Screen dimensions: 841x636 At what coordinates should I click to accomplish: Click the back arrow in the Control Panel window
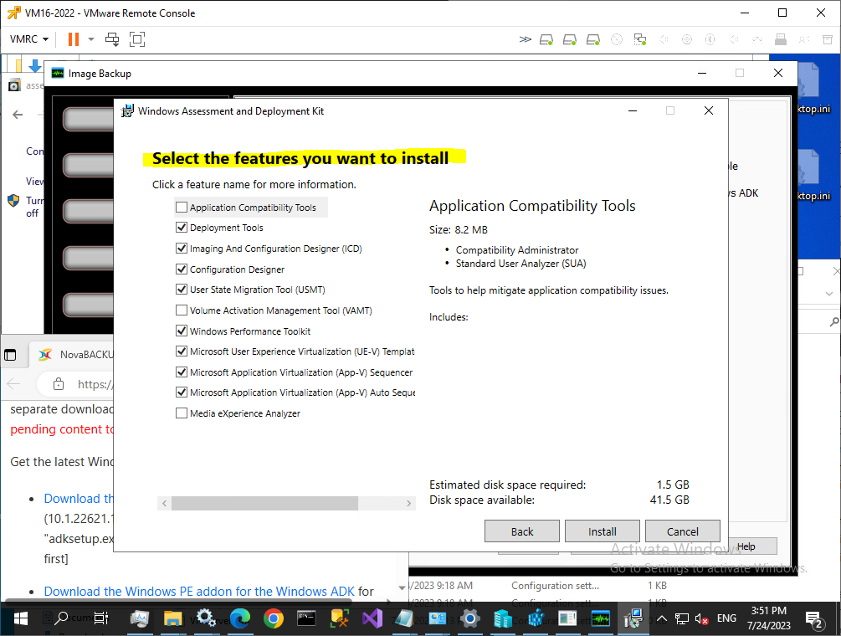click(18, 114)
